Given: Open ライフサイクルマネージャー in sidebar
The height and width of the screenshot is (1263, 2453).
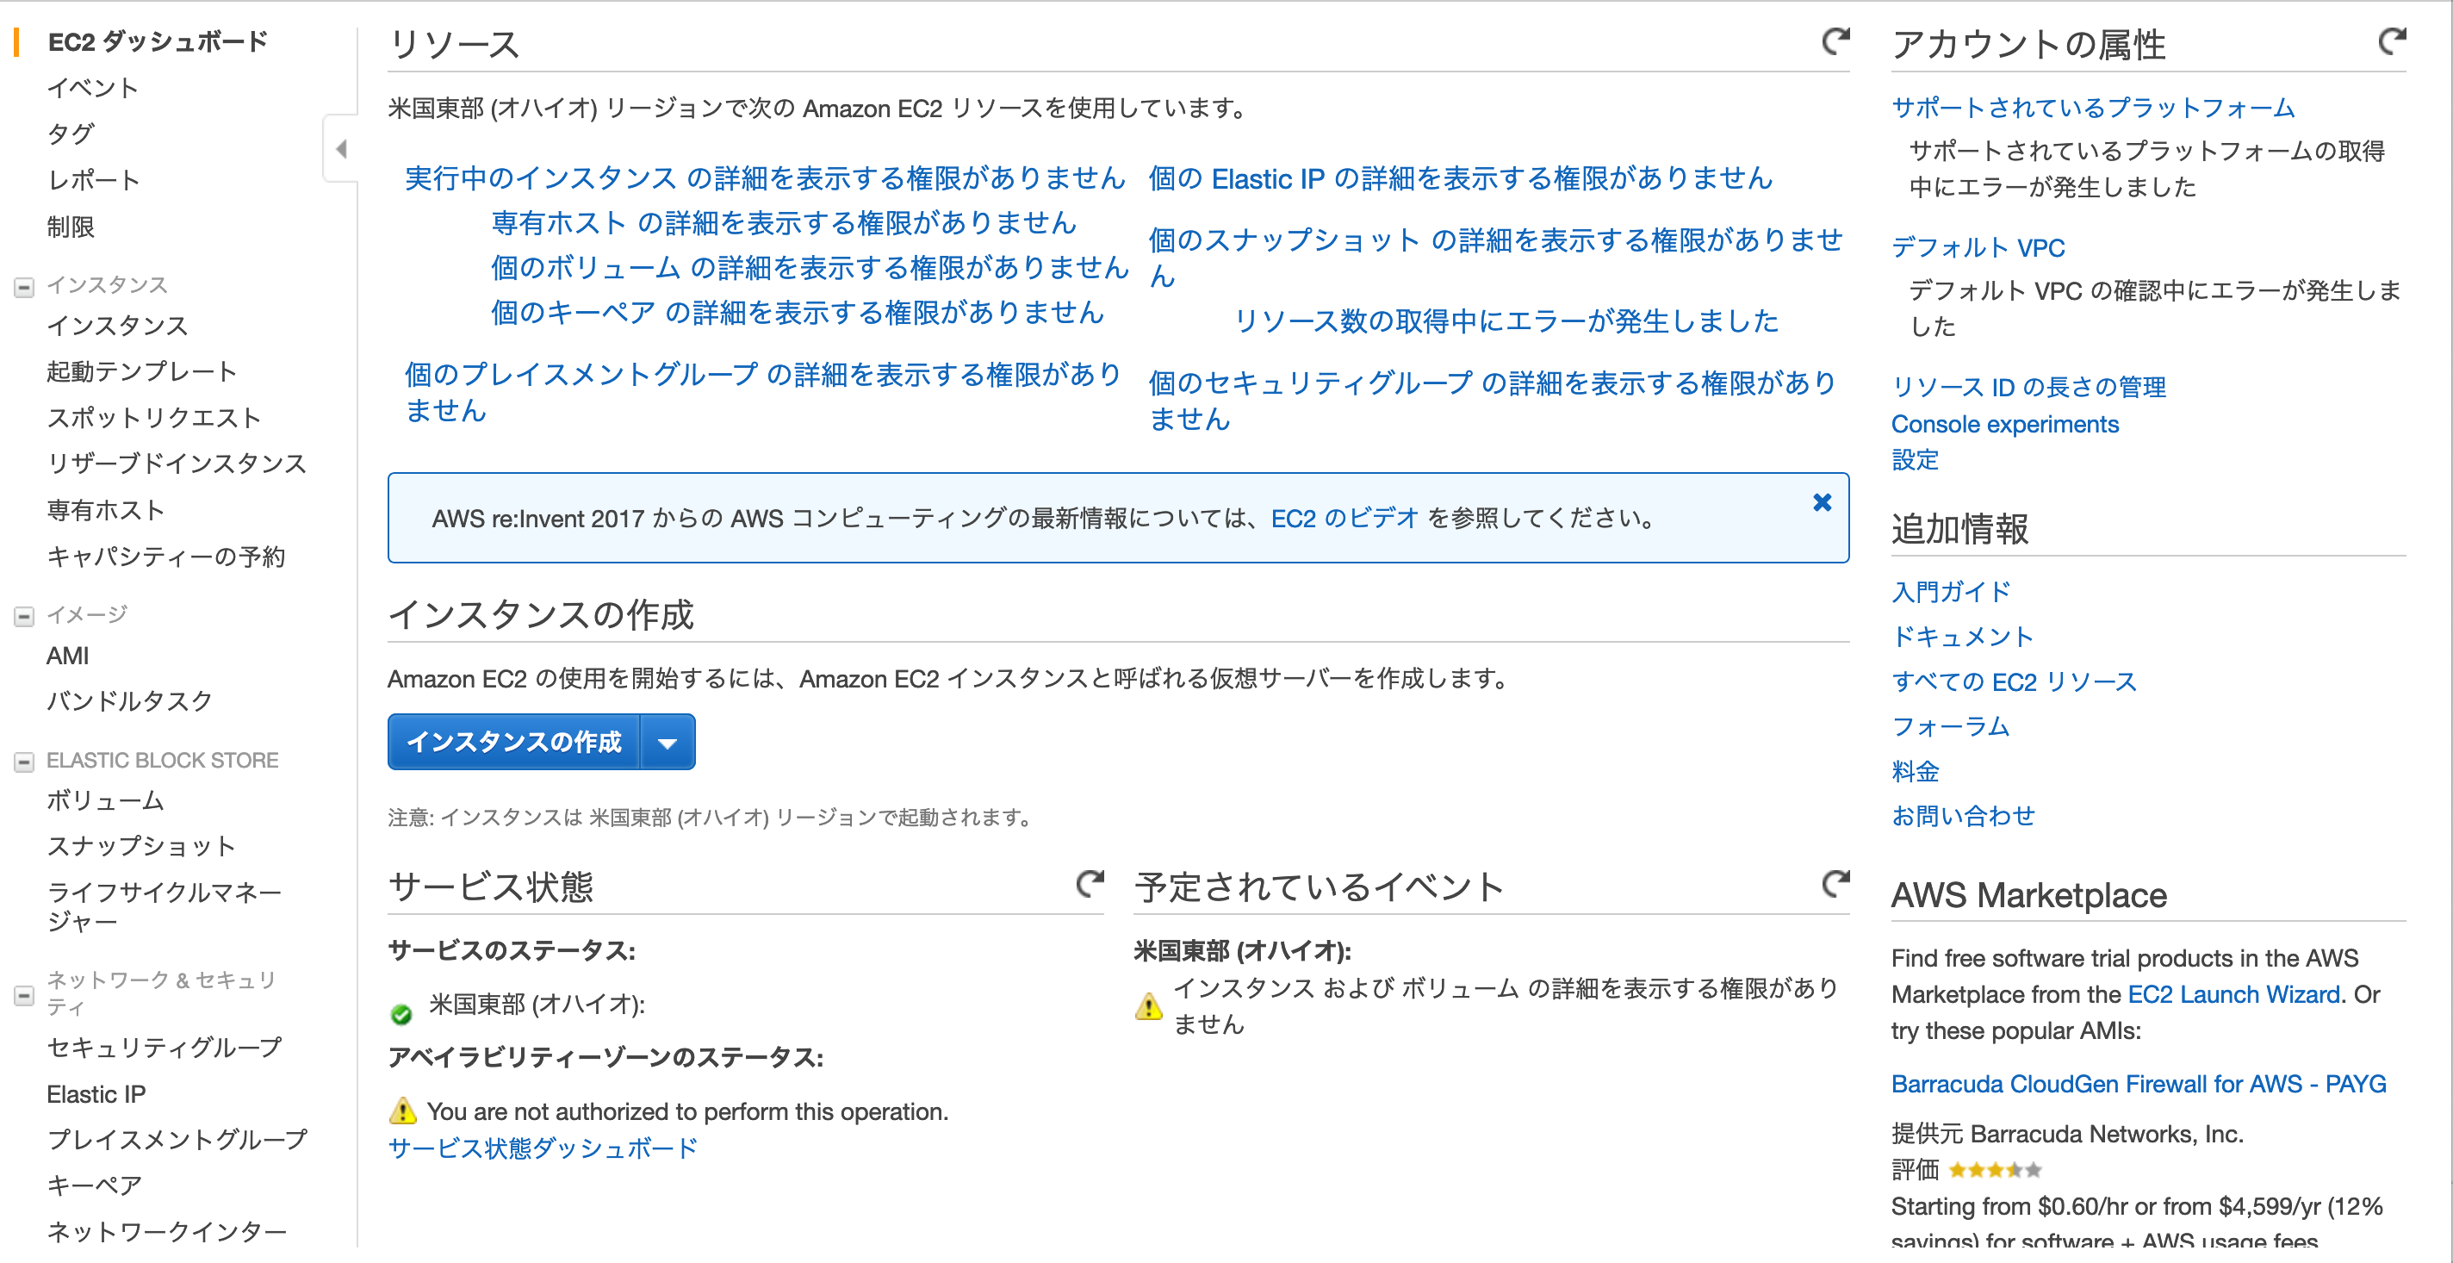Looking at the screenshot, I should (x=164, y=905).
